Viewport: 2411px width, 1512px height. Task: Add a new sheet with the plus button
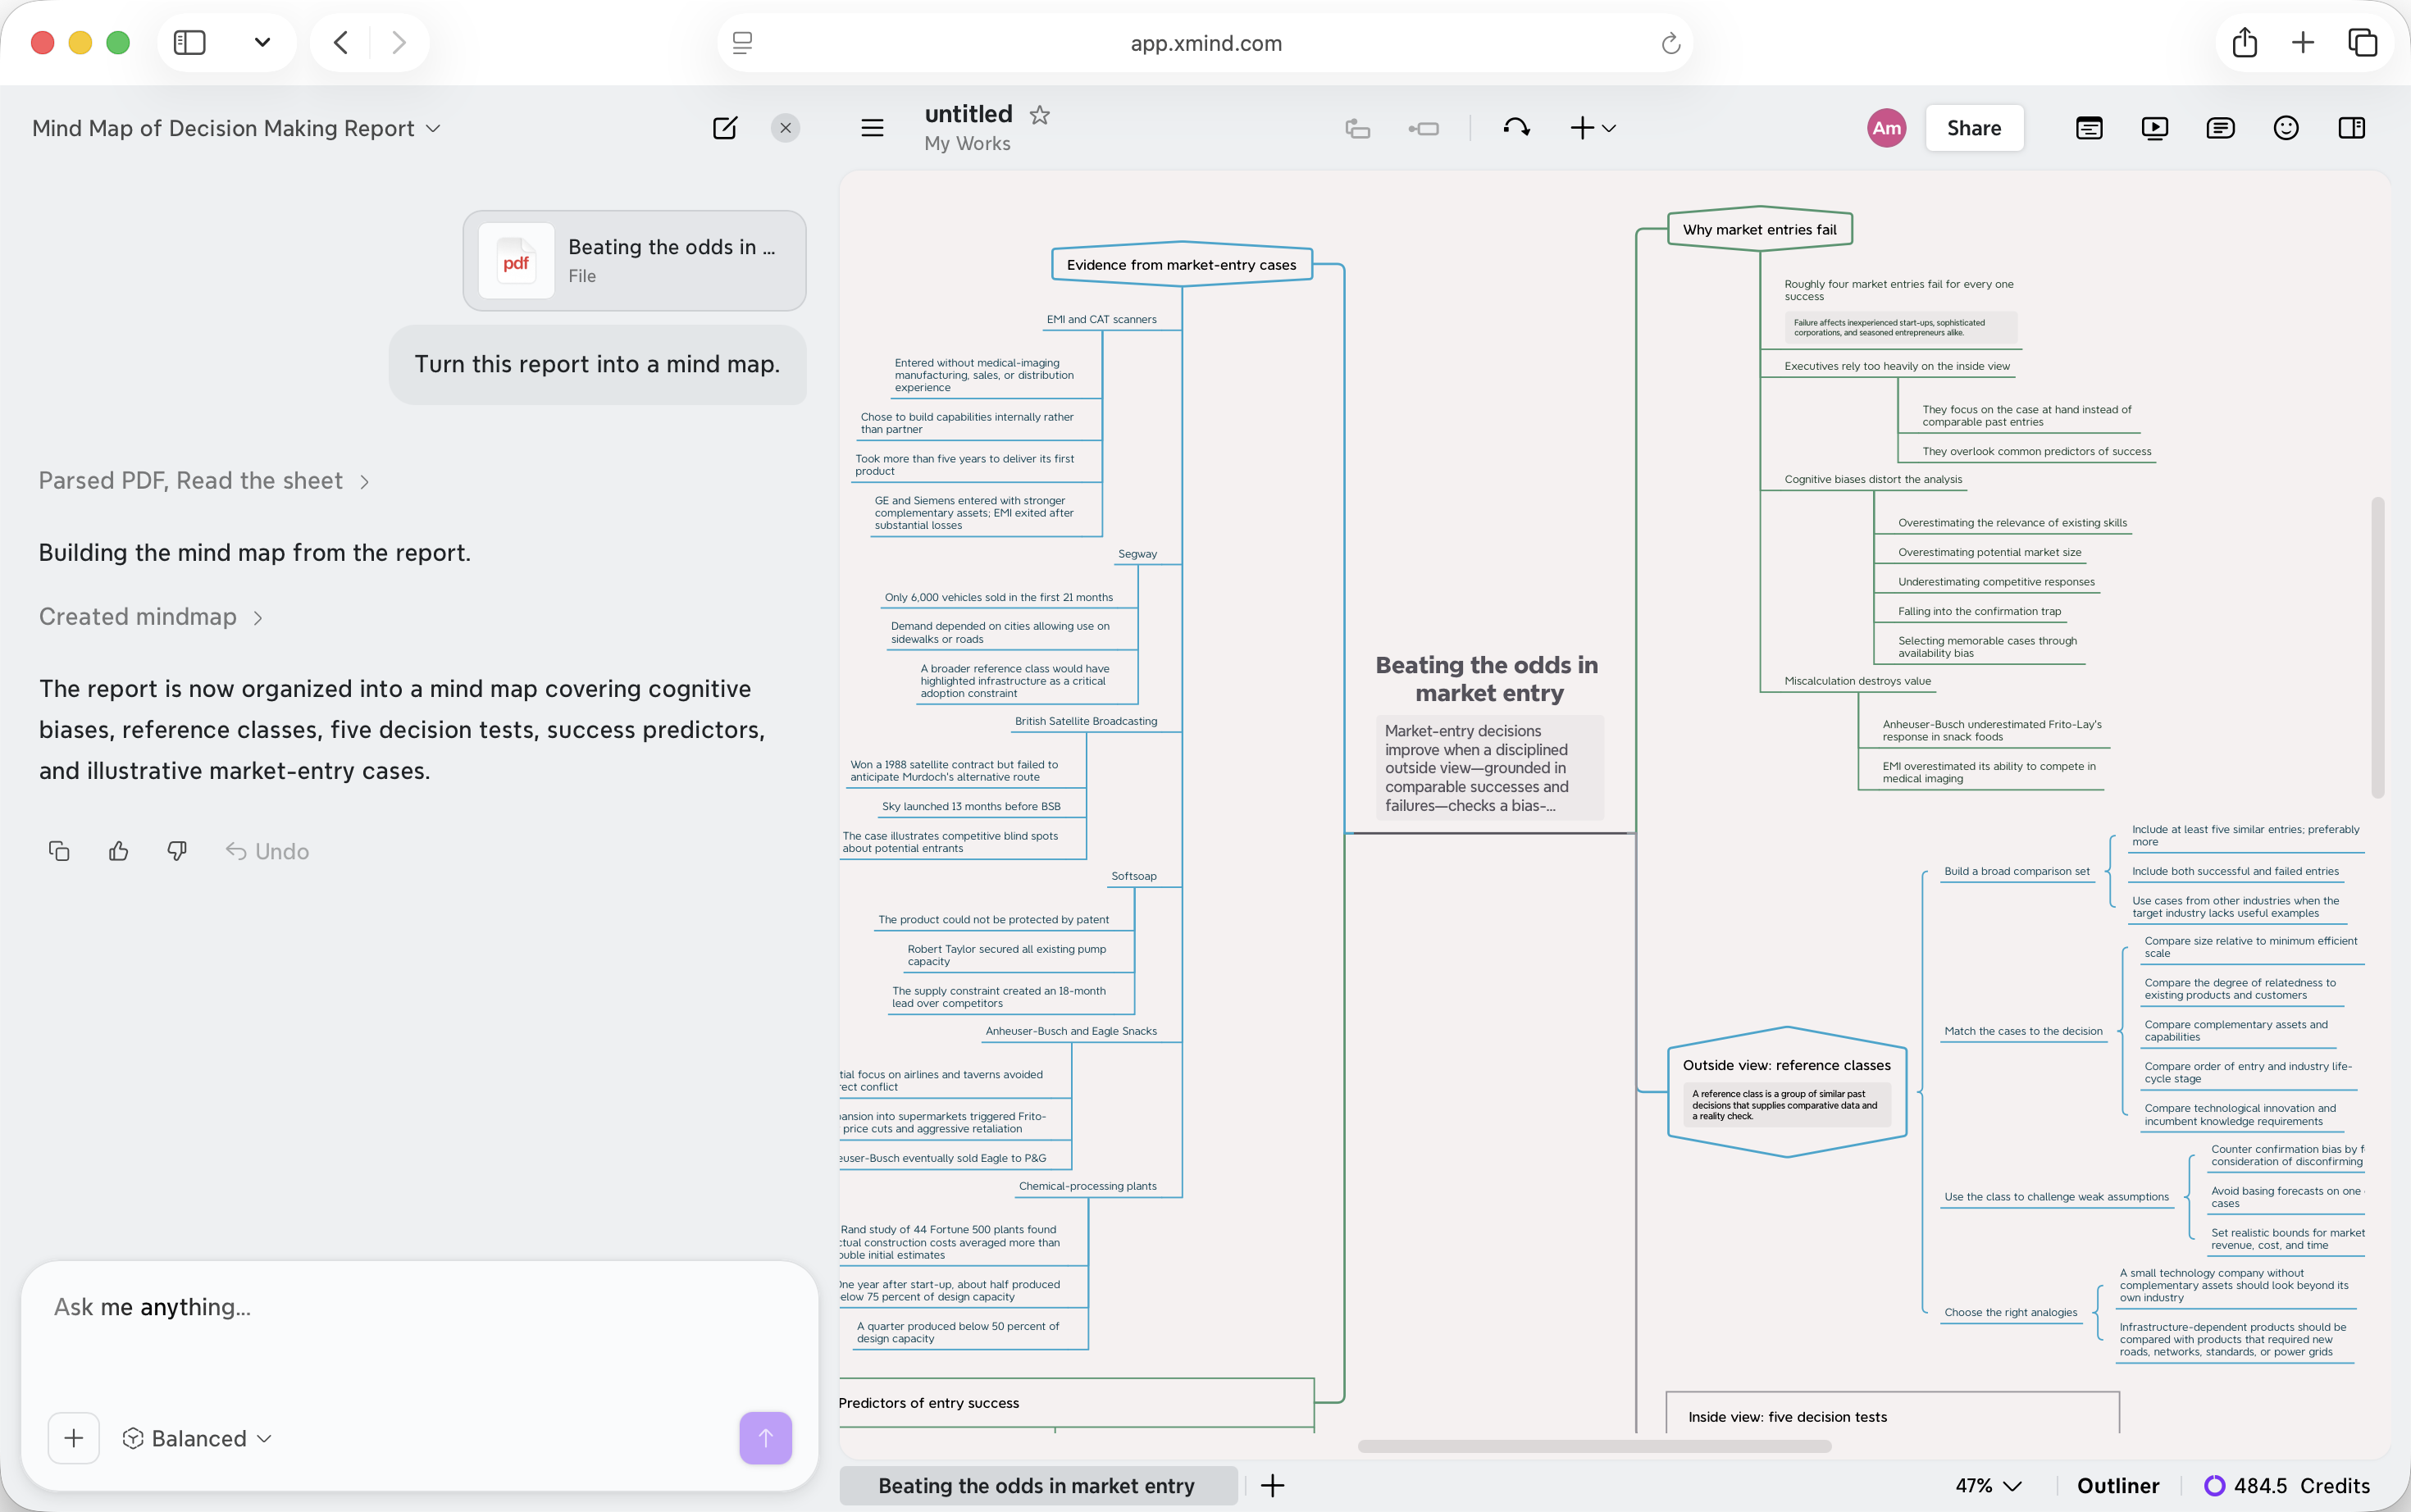(1272, 1485)
